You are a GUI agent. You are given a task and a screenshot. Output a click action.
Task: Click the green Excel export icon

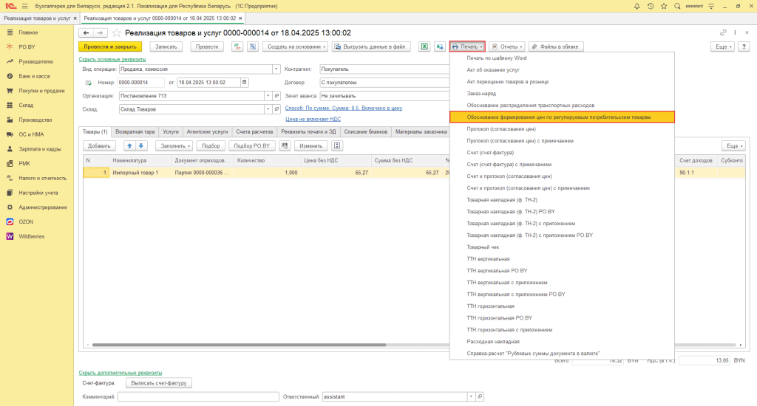point(424,47)
